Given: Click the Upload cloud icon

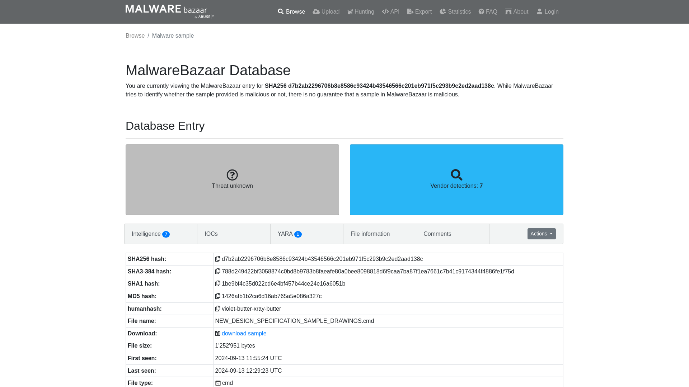Looking at the screenshot, I should coord(316,11).
